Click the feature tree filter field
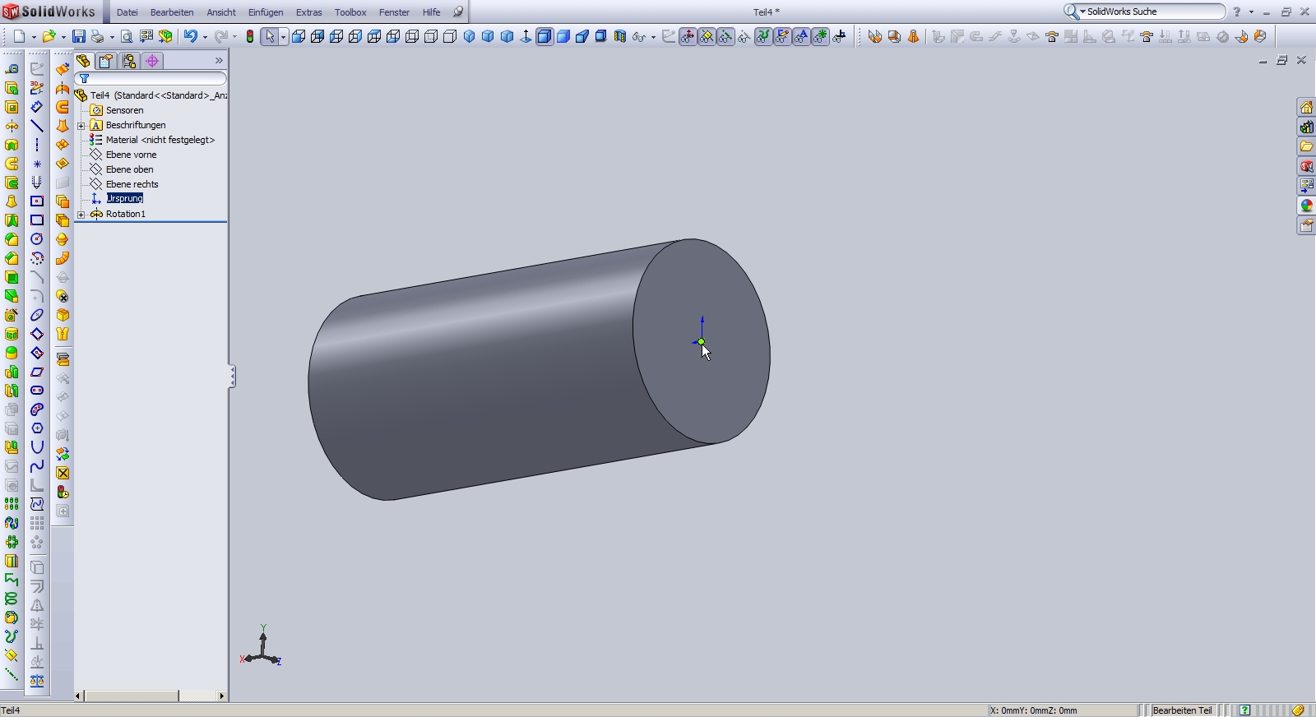This screenshot has height=717, width=1316. (x=151, y=79)
